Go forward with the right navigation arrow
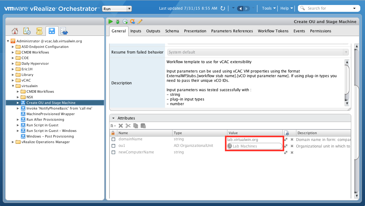This screenshot has width=365, height=206. click(x=246, y=9)
